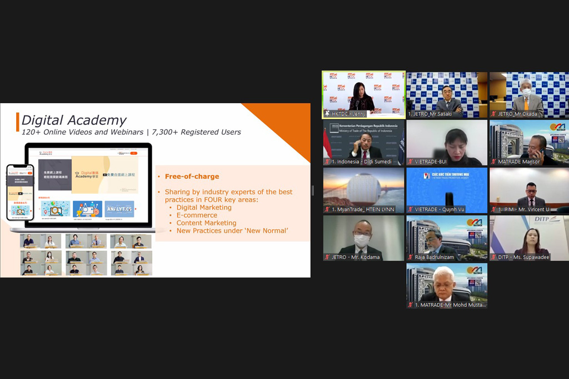Click the 'New Practices under New Normal' bullet

pos(232,231)
